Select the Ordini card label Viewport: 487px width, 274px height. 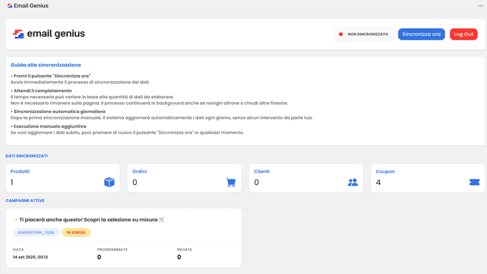pyautogui.click(x=139, y=172)
